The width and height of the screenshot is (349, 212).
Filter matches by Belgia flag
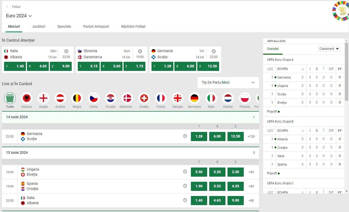(x=77, y=98)
